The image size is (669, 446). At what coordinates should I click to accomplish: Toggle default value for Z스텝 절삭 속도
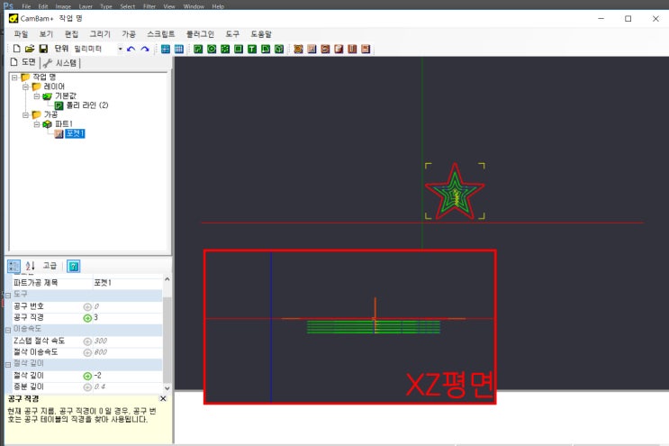(87, 341)
